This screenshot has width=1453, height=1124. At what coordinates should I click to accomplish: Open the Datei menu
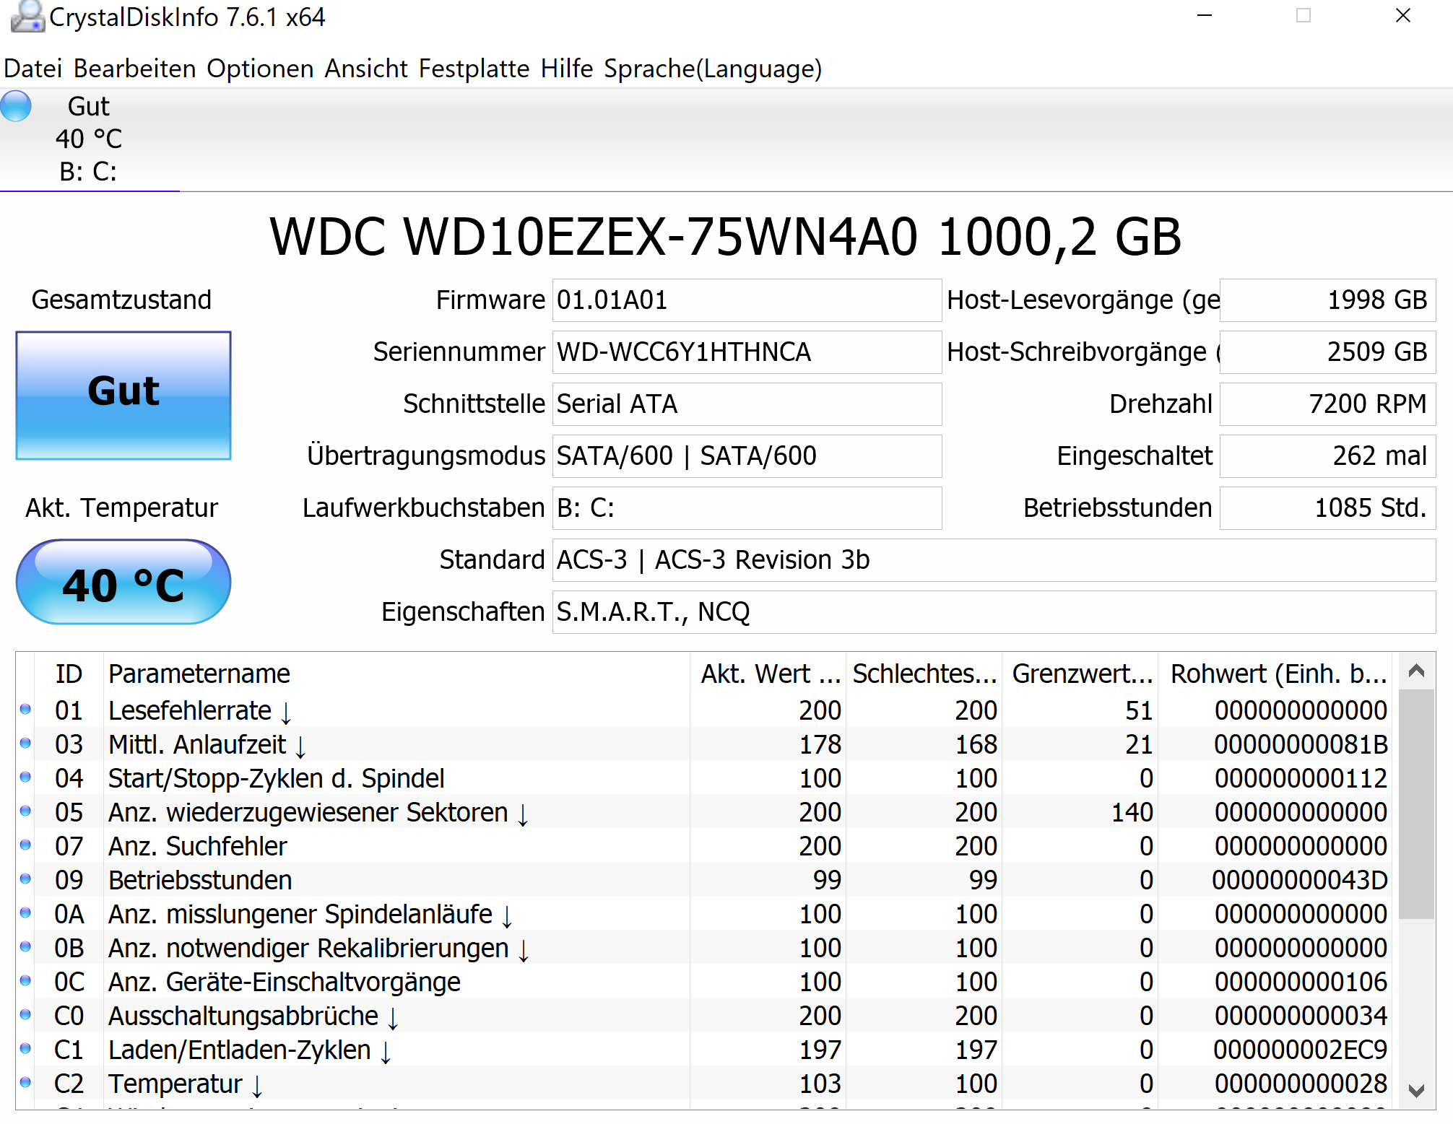(x=32, y=69)
